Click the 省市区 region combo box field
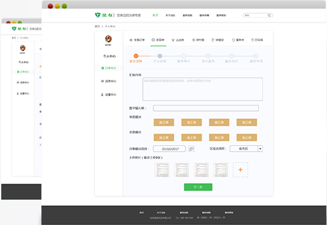The image size is (327, 225). click(x=246, y=149)
